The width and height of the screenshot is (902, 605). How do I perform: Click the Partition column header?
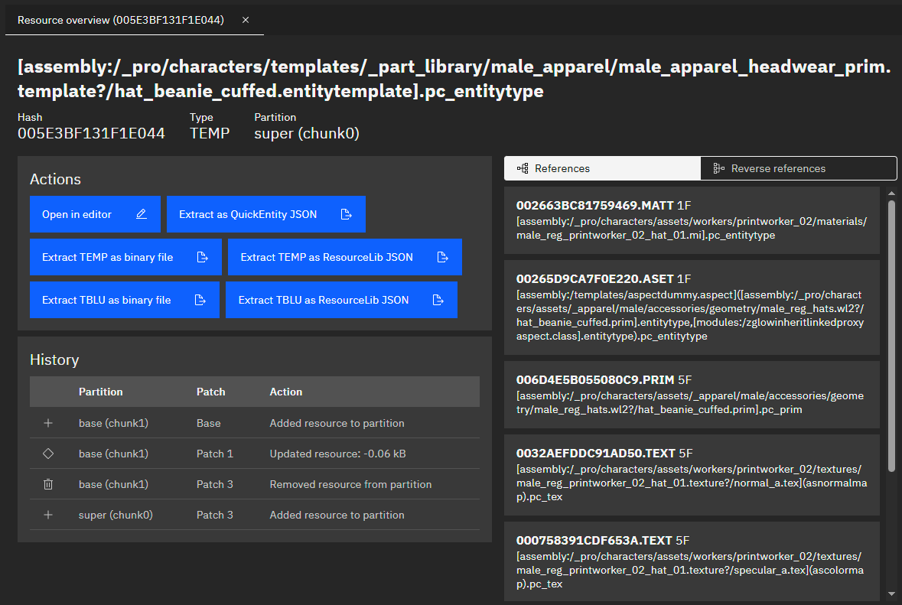[101, 392]
